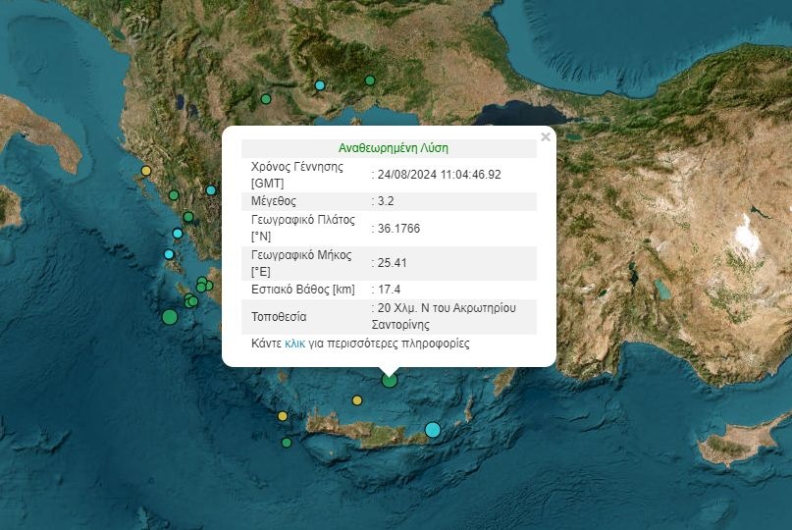Click the green marker directly below the yellow Corfu marker

174,195
